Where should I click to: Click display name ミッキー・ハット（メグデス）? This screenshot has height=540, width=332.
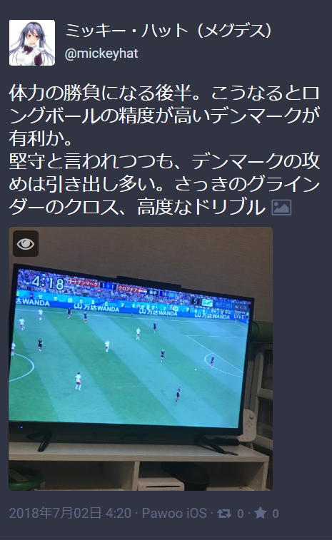point(168,31)
